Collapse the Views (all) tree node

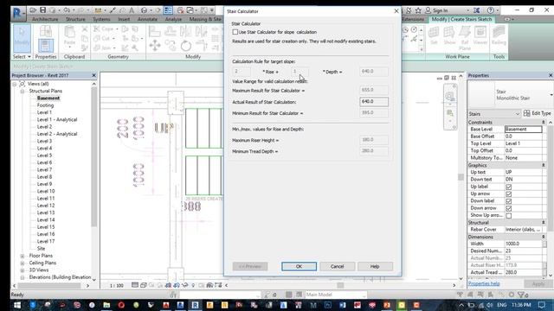point(15,84)
